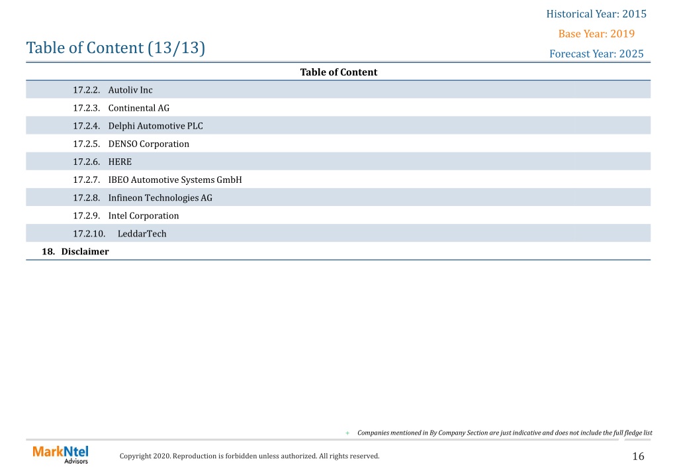Click the MarkNtel Advisors logo
677x469 pixels.
click(x=60, y=454)
